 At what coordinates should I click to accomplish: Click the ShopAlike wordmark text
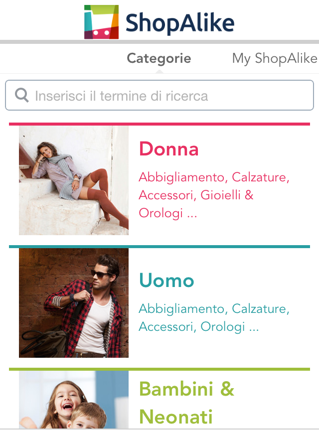coord(179,23)
